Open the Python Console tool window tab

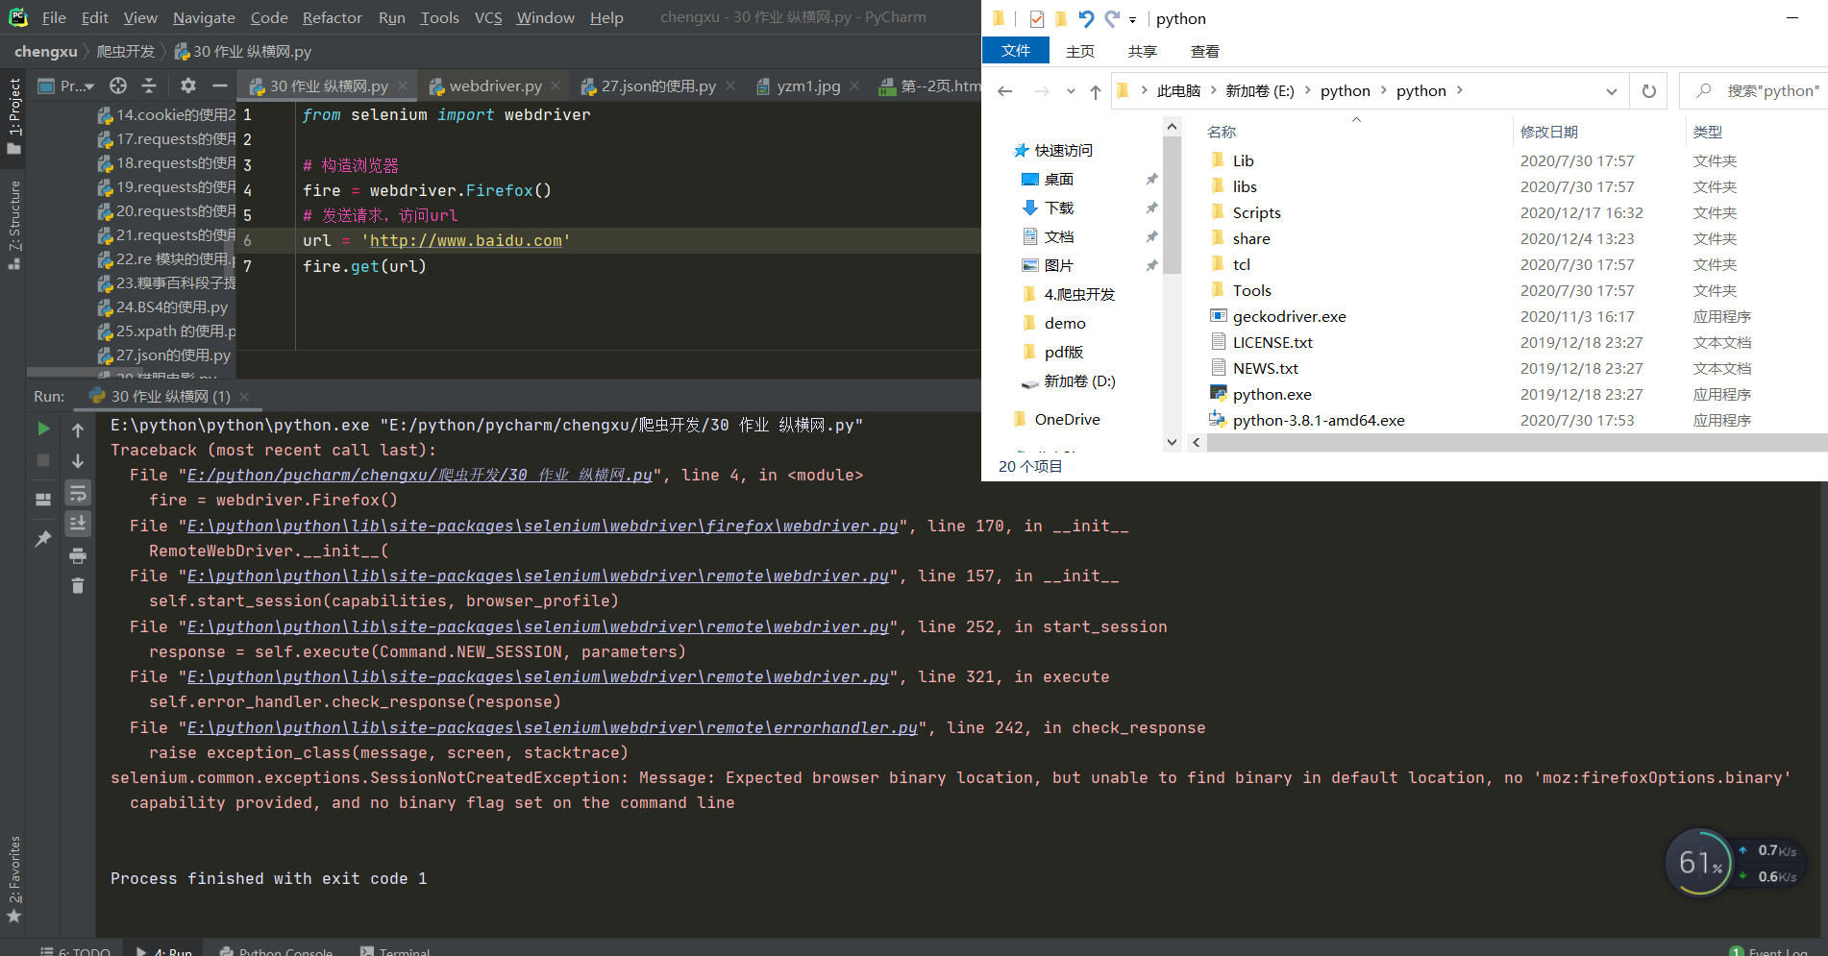277,950
